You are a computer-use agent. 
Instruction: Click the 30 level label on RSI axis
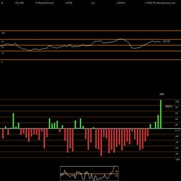(3, 53)
